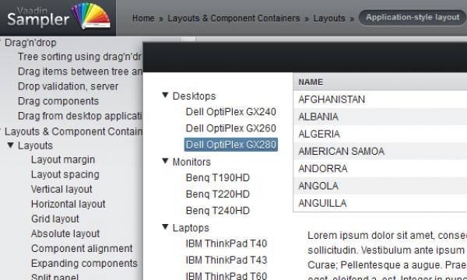This screenshot has height=280, width=467.
Task: Select Dell OptiPlex GX260
Action: point(231,128)
